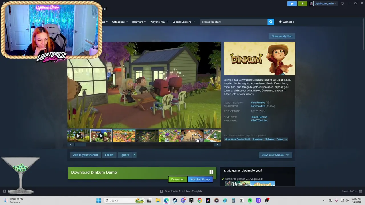Image resolution: width=365 pixels, height=205 pixels.
Task: Select the Open World Survival Craft tag
Action: [237, 139]
